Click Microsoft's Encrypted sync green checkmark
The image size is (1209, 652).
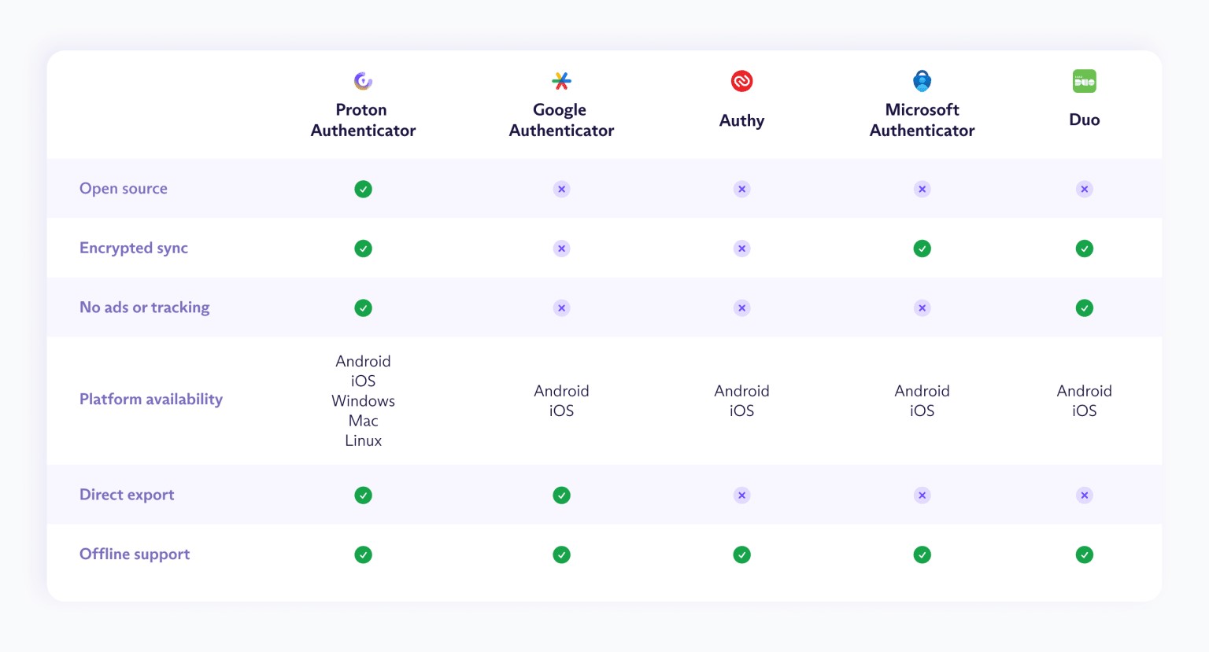point(922,249)
